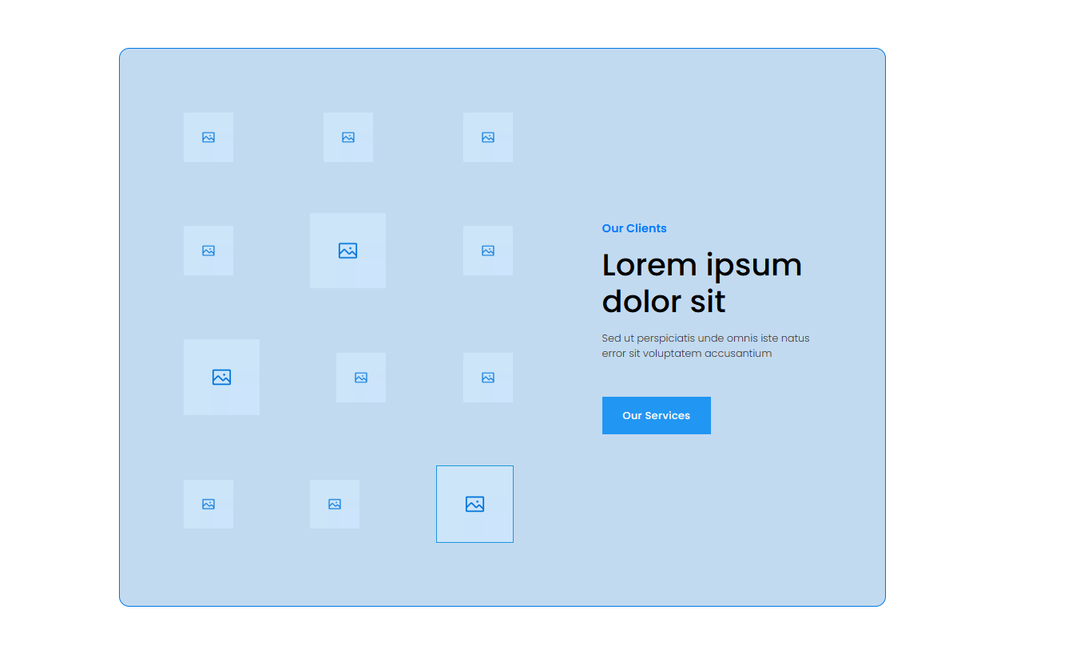This screenshot has height=653, width=1088.
Task: Select the bottom-row middle image placeholder
Action: pyautogui.click(x=335, y=504)
